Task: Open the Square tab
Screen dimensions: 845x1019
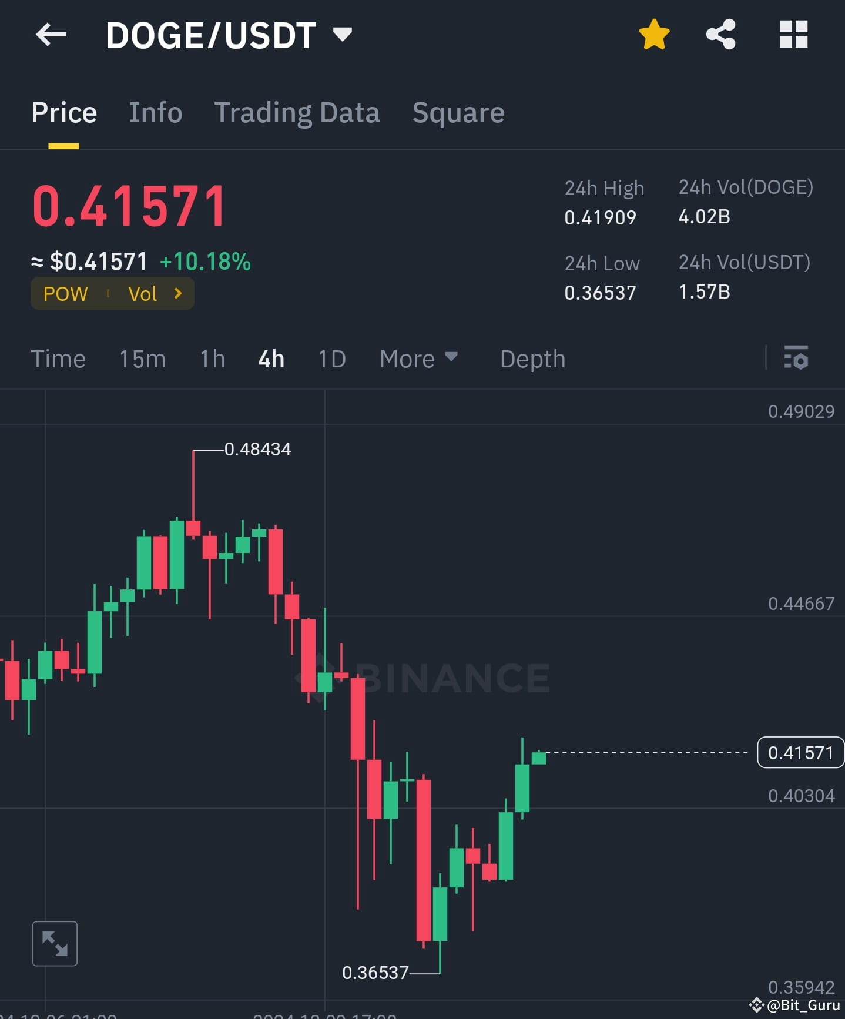Action: tap(458, 112)
